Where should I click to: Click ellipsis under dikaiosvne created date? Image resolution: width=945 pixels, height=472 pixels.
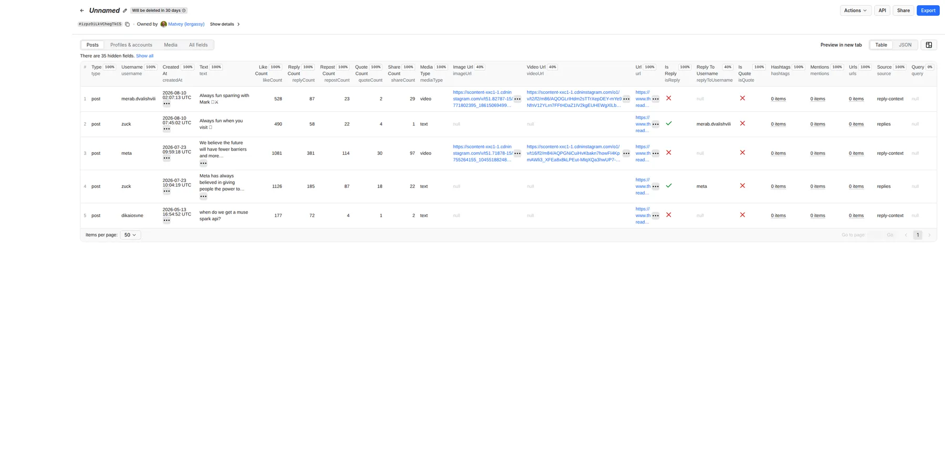tap(166, 221)
